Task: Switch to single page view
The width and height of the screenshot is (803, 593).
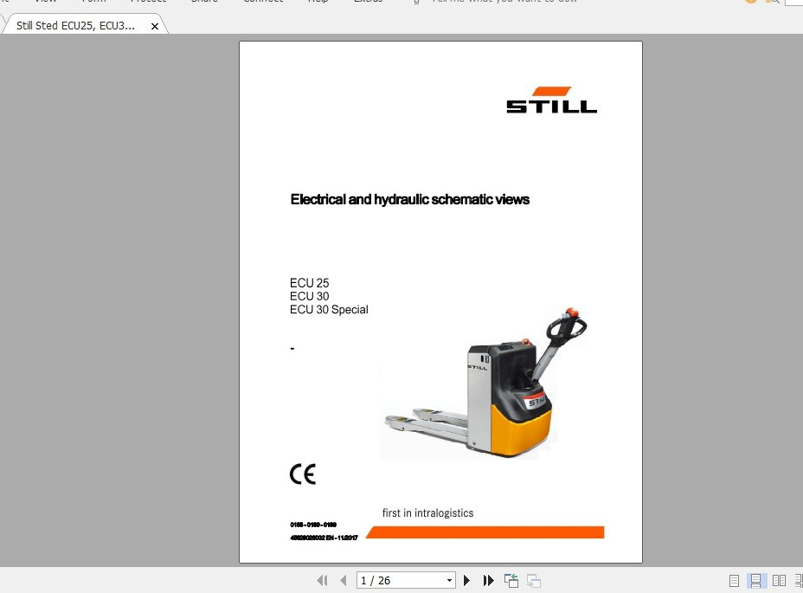Action: coord(734,581)
